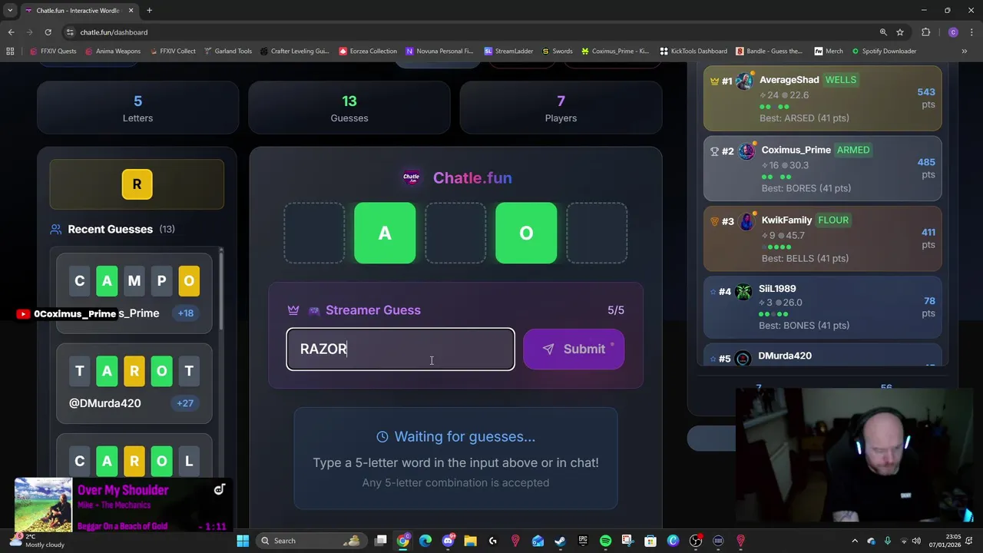Click the ARMED word badge
This screenshot has height=553, width=983.
[853, 150]
